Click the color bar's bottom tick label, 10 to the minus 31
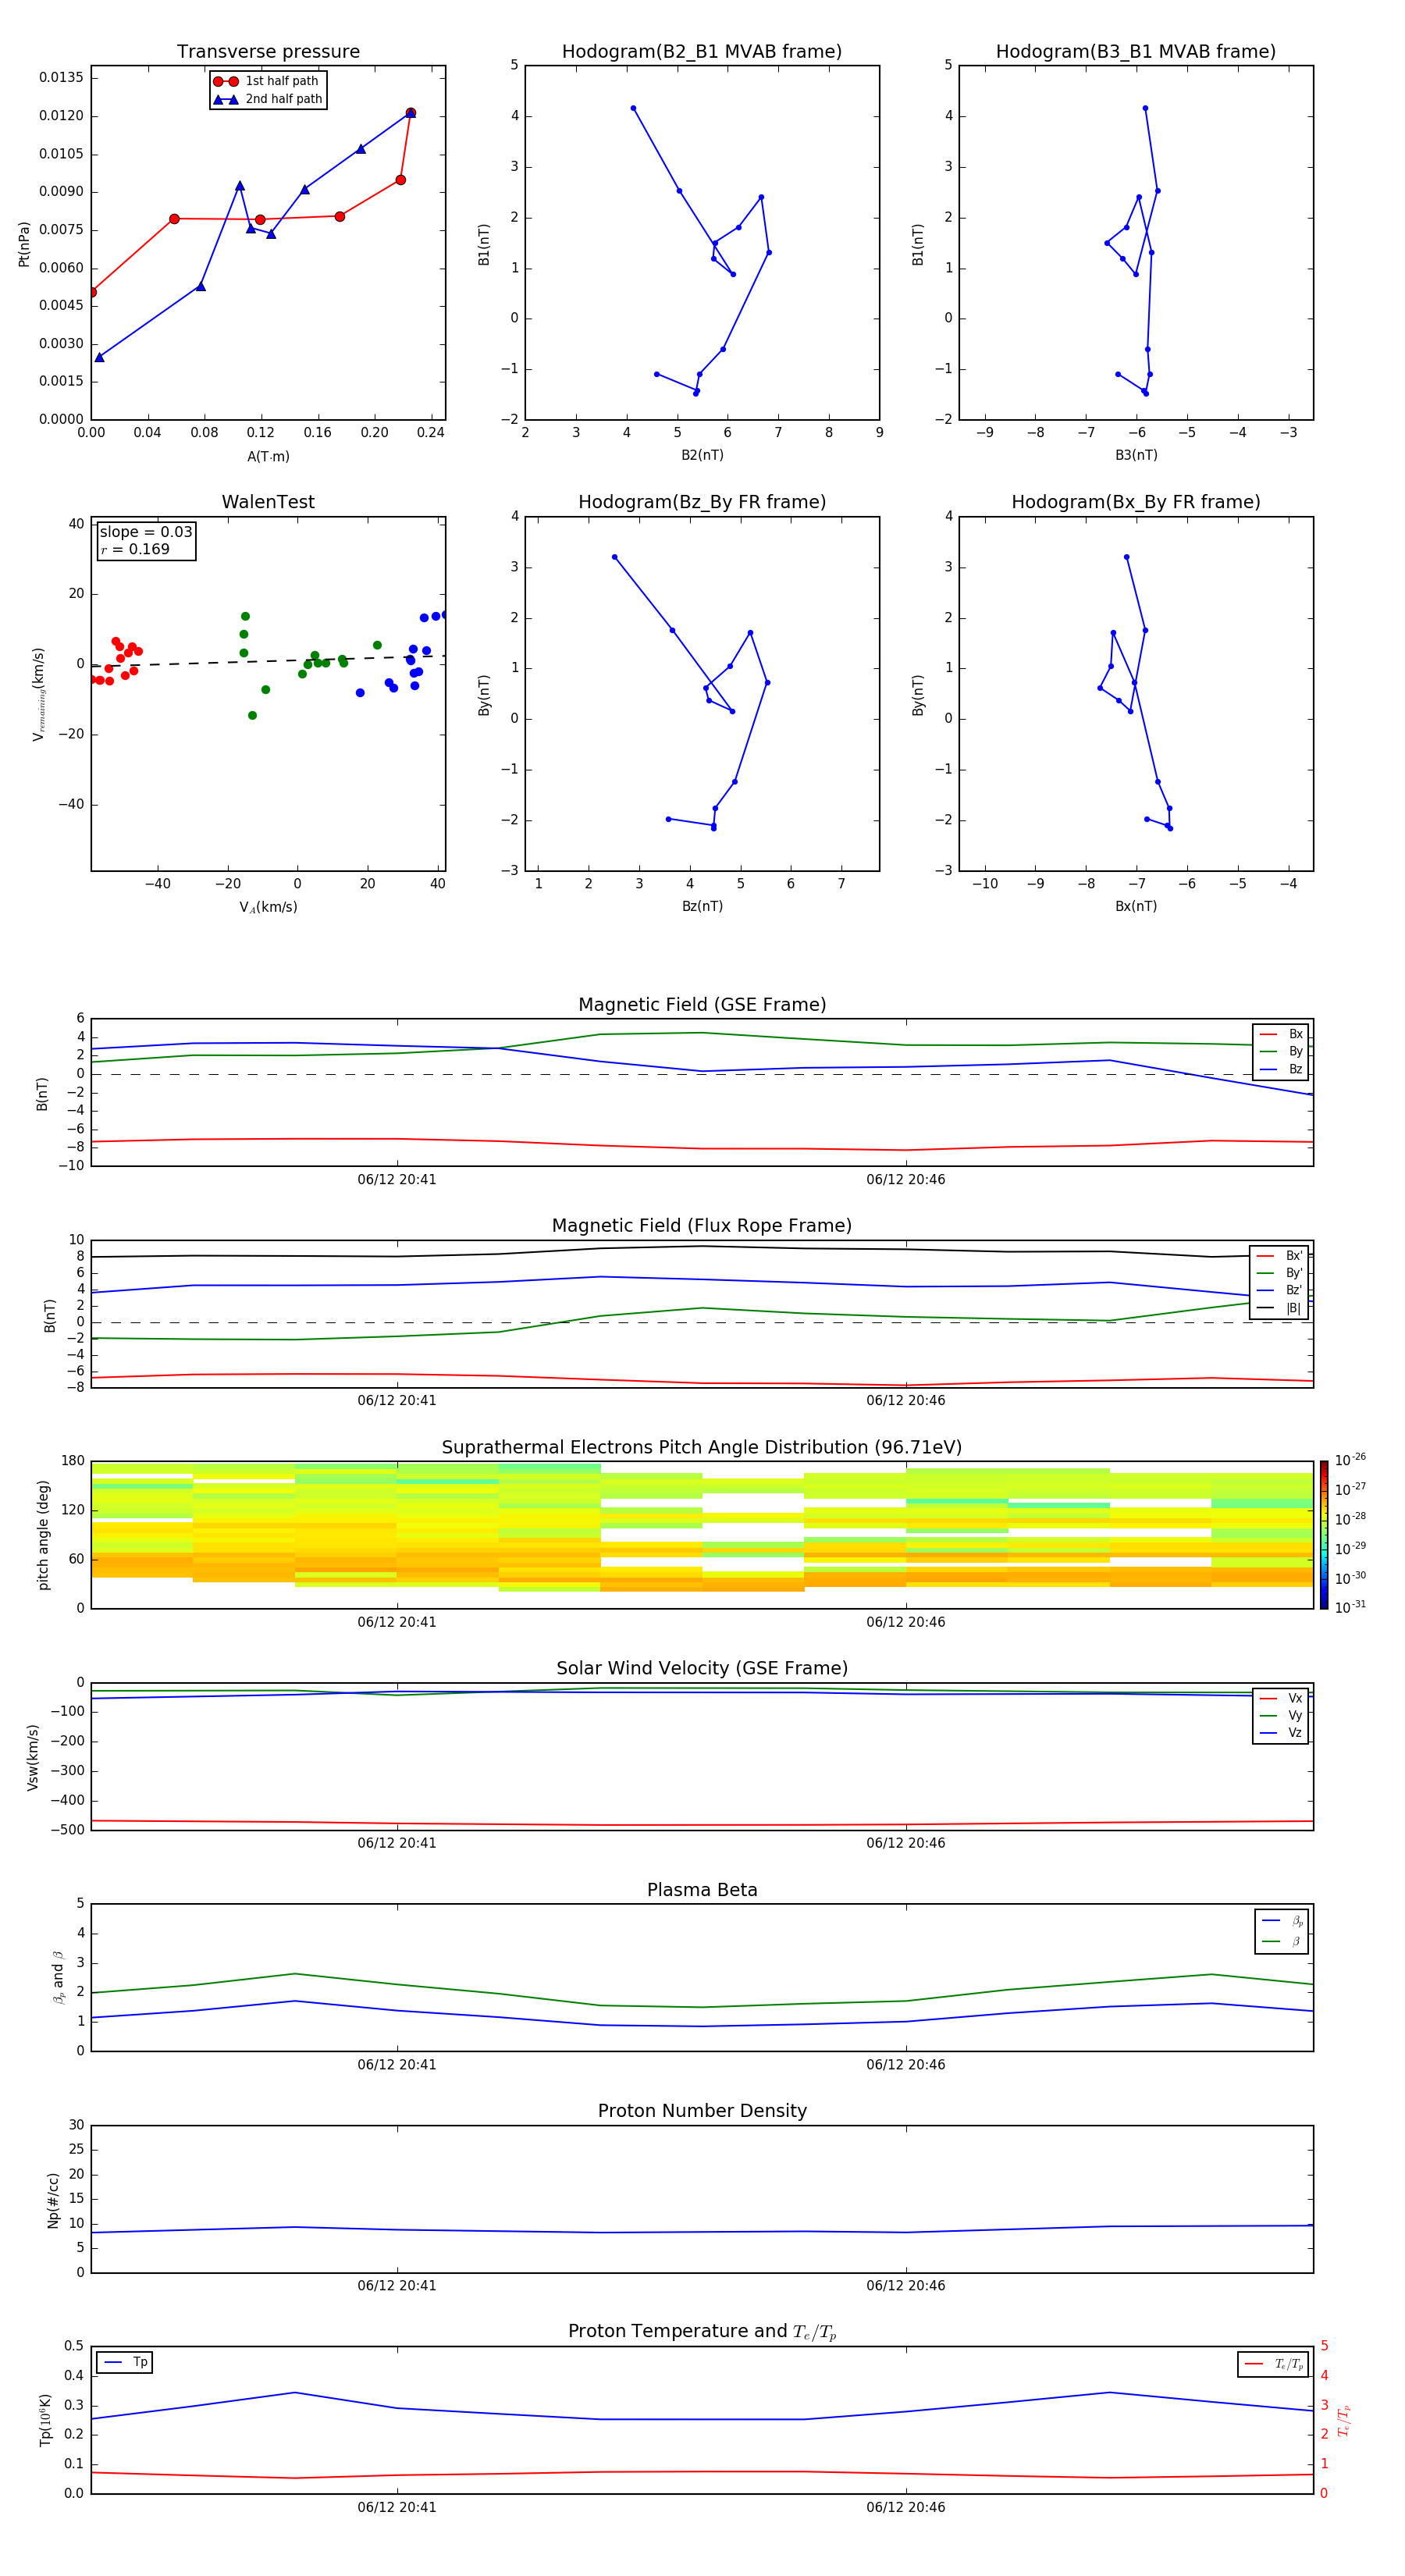 pos(1350,1607)
